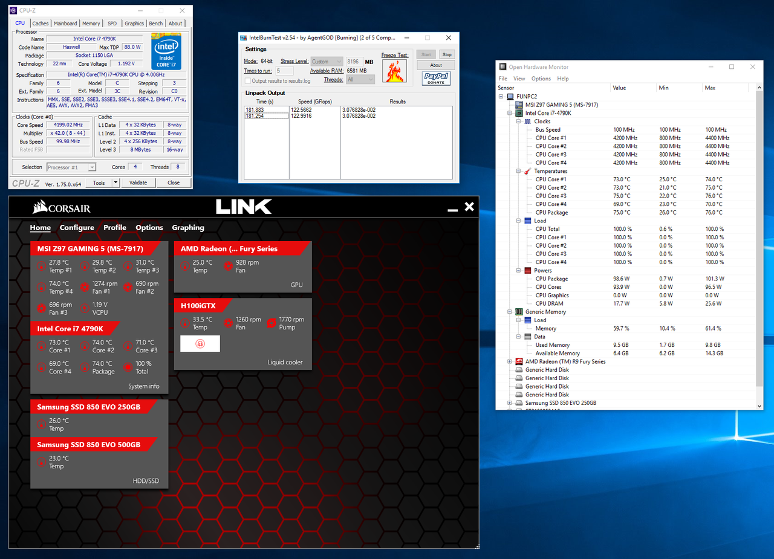
Task: Switch to the Memory tab in CPU-Z
Action: click(x=91, y=24)
